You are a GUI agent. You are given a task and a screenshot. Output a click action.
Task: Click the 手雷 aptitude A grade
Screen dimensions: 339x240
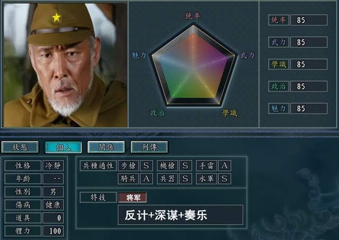click(225, 166)
